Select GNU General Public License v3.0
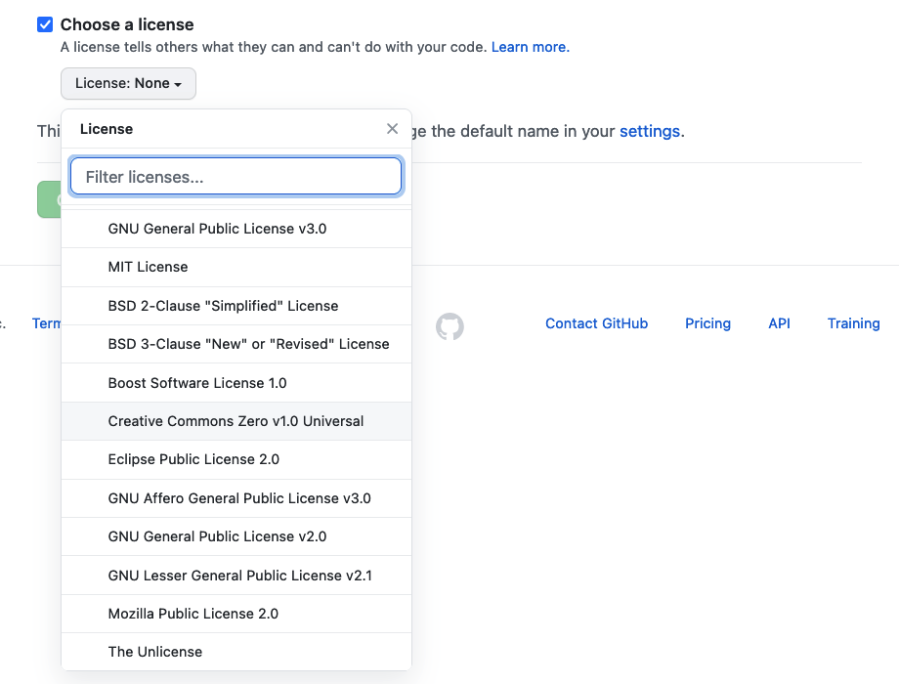The width and height of the screenshot is (899, 684). click(236, 229)
